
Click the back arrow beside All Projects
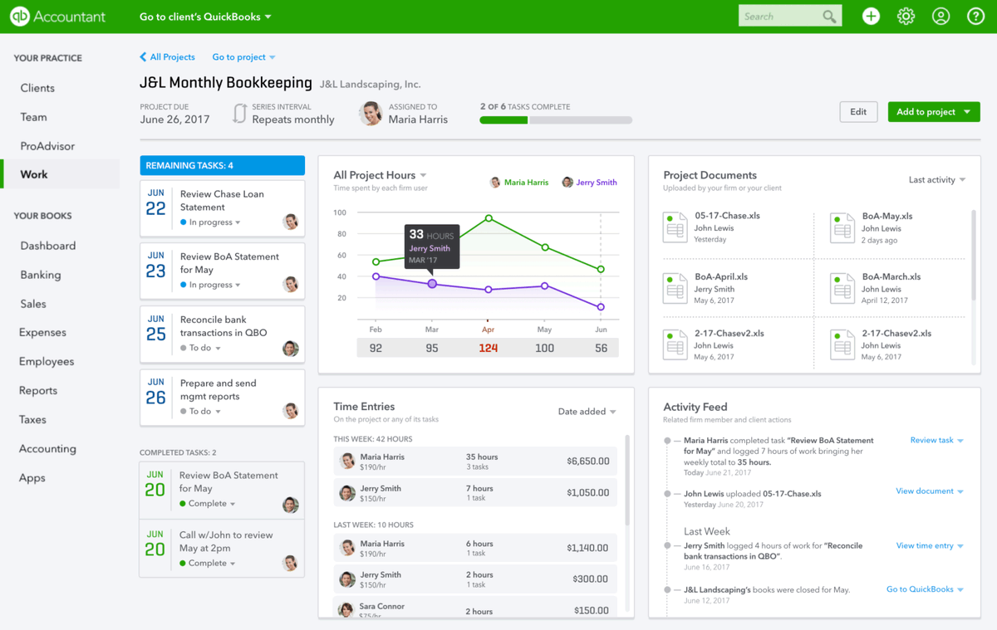click(x=143, y=57)
